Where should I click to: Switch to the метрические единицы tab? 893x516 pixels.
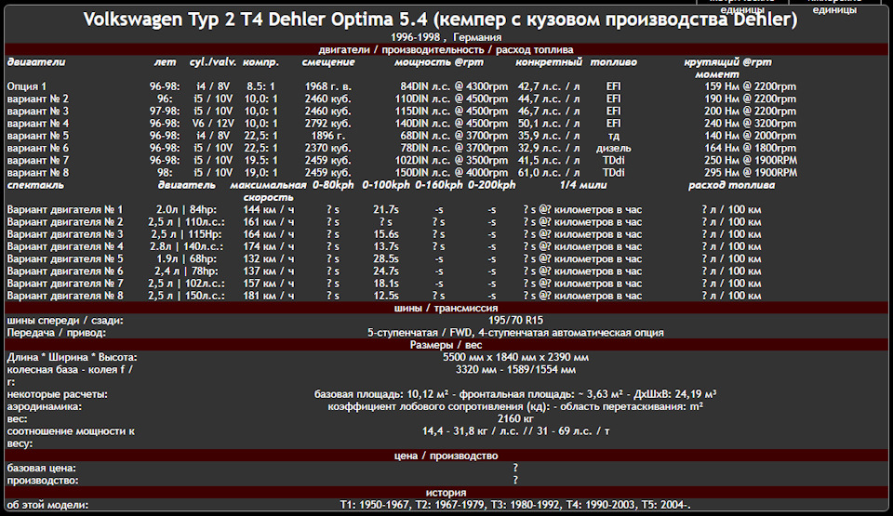(742, 6)
